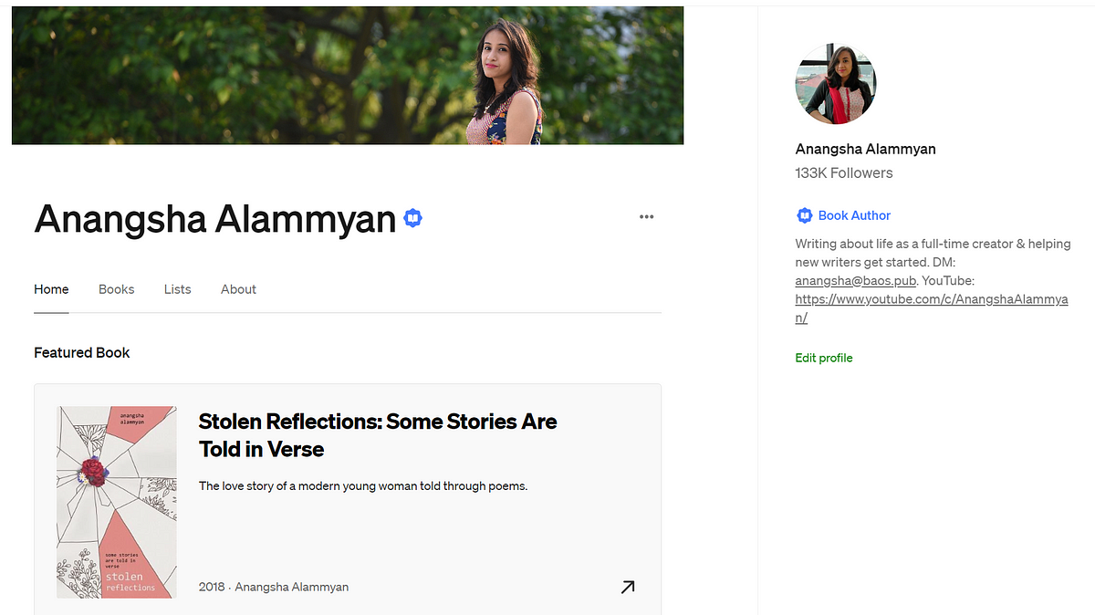
Task: Click the Edit profile link
Action: [x=824, y=358]
